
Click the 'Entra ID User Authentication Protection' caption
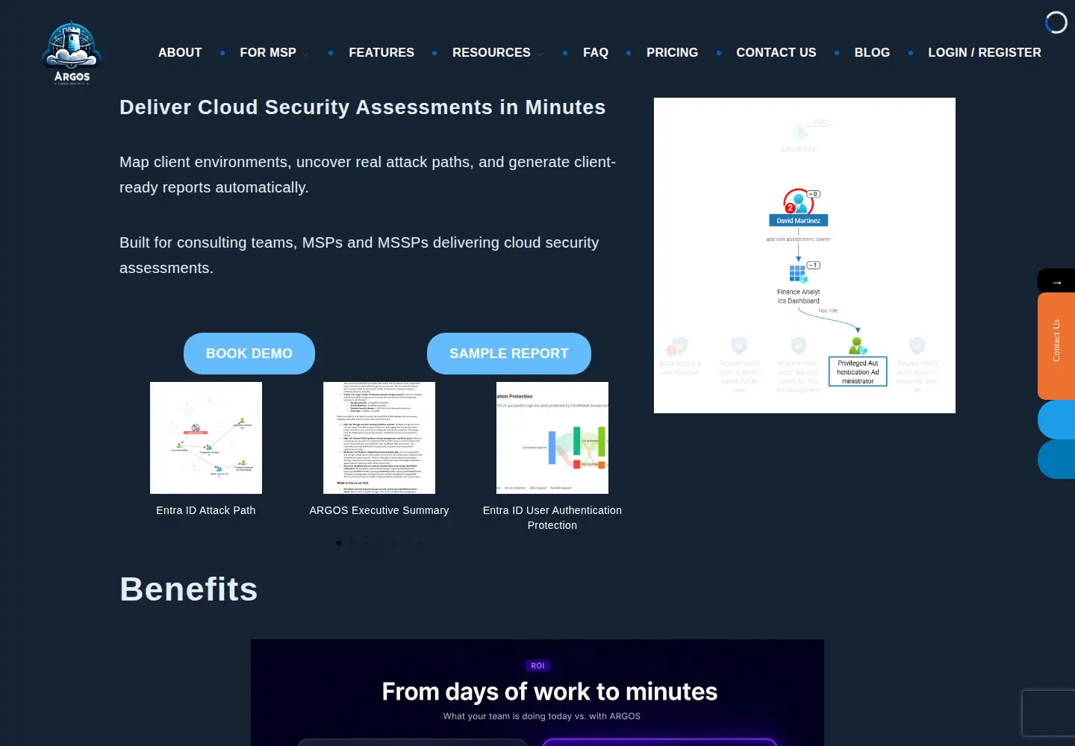(552, 518)
